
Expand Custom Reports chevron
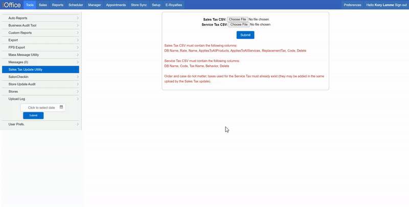coord(78,33)
